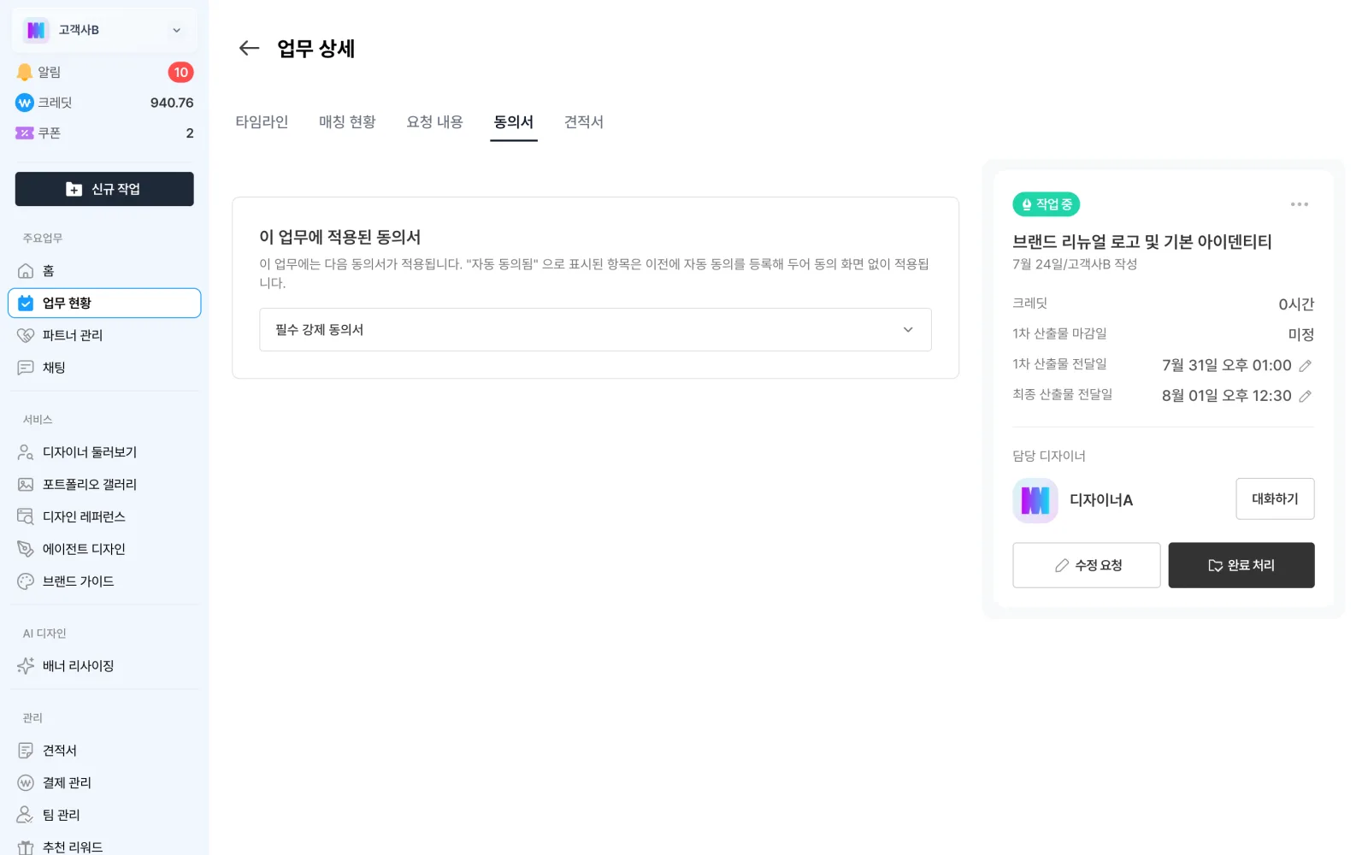The image size is (1368, 855).
Task: Click the 쿠폰 ticket icon
Action: click(25, 133)
